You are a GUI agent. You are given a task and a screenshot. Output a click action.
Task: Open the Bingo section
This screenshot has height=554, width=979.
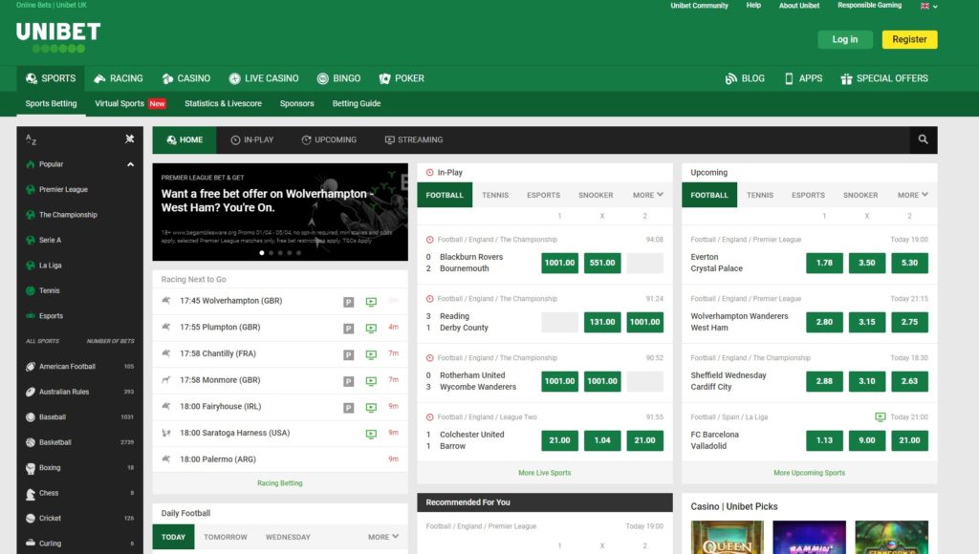(x=338, y=78)
